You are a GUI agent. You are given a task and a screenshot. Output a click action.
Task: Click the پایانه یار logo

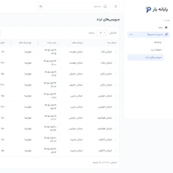click(157, 10)
